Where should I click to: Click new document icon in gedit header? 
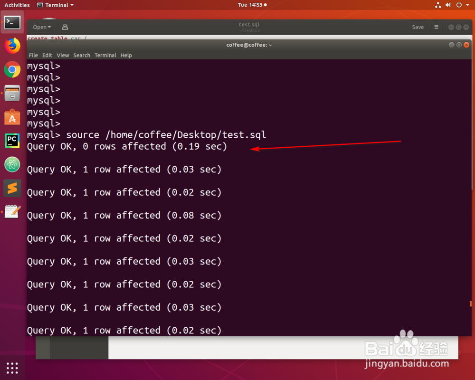65,27
